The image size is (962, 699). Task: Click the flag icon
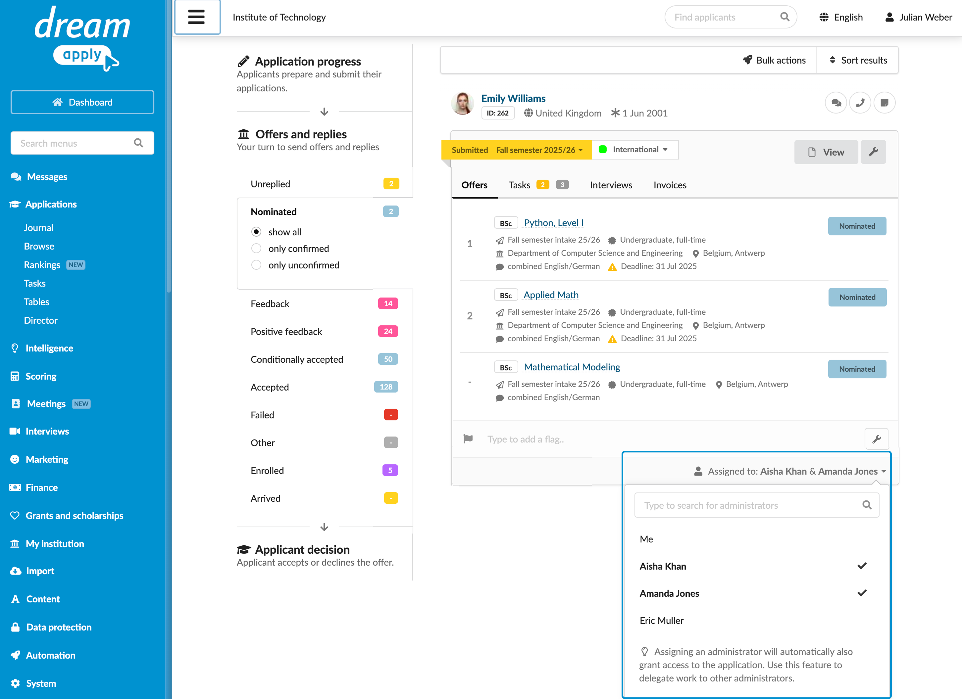468,439
